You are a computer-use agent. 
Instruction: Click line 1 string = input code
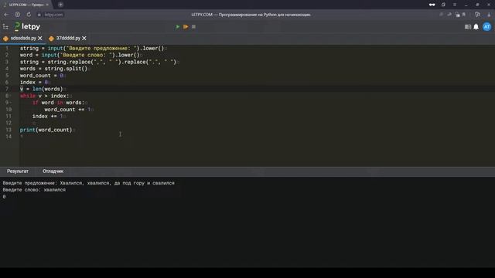click(x=92, y=48)
